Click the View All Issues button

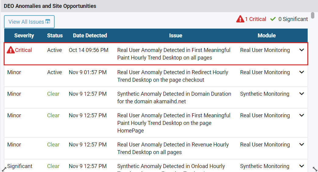(x=29, y=22)
